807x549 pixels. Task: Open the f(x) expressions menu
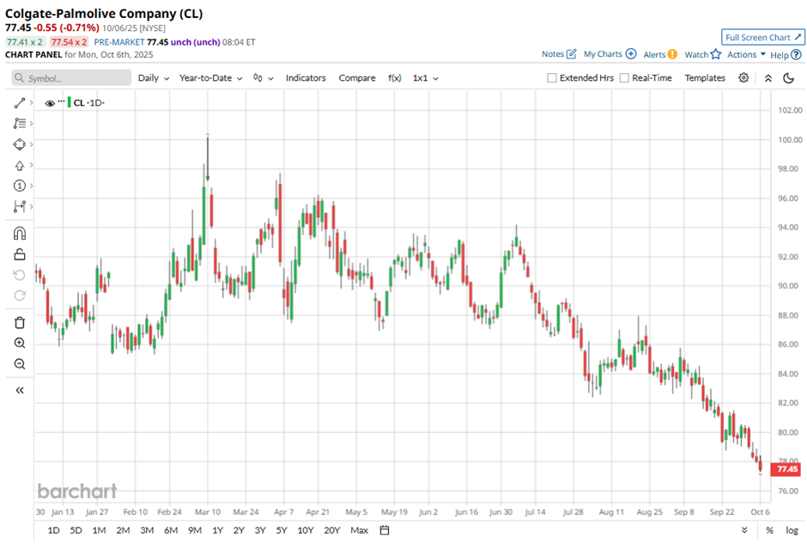[x=395, y=78]
